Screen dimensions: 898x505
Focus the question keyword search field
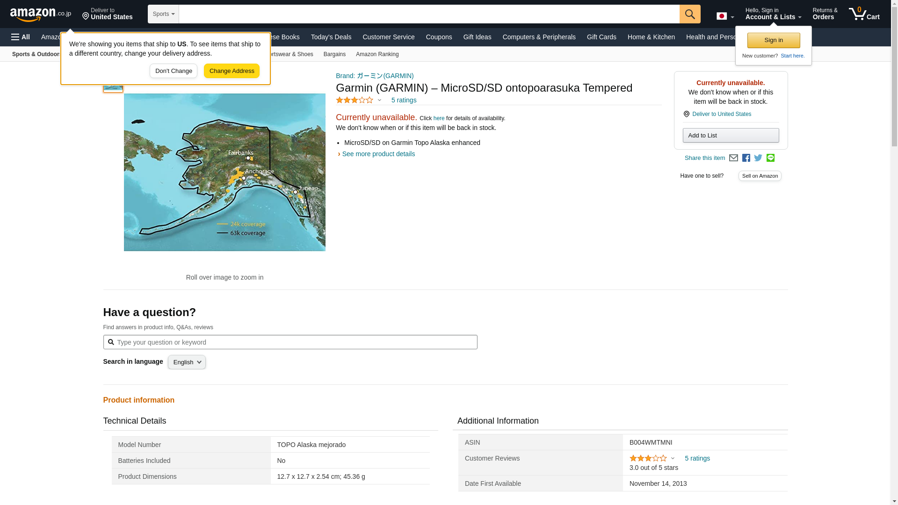pyautogui.click(x=295, y=342)
